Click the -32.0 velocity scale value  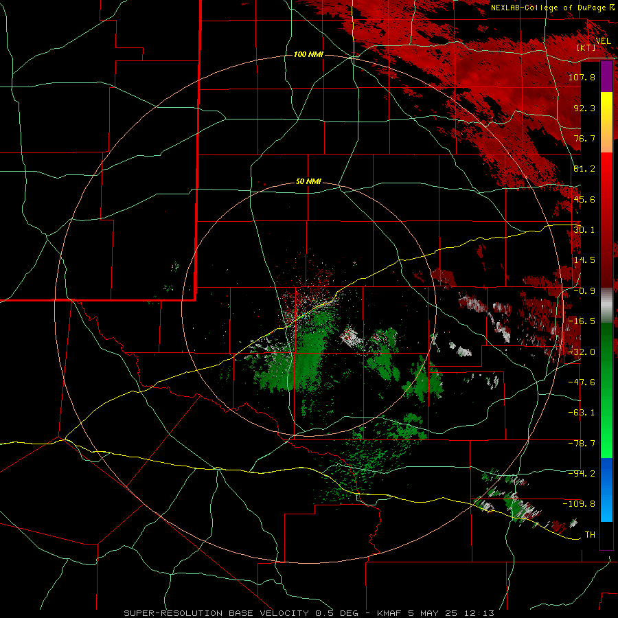(582, 352)
